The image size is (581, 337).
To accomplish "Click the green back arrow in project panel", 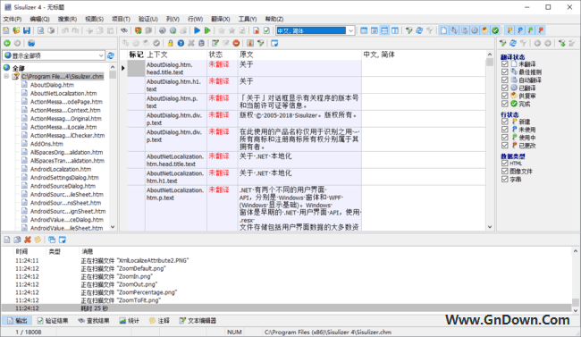I will 7,44.
